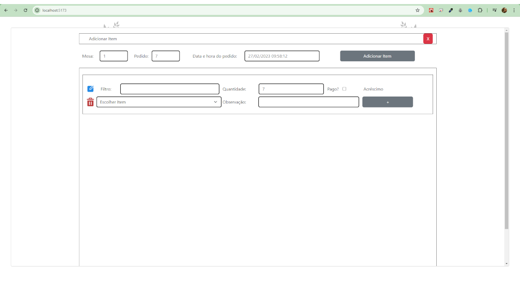The height and width of the screenshot is (292, 520).
Task: Click the blue edit pencil icon
Action: tap(90, 89)
